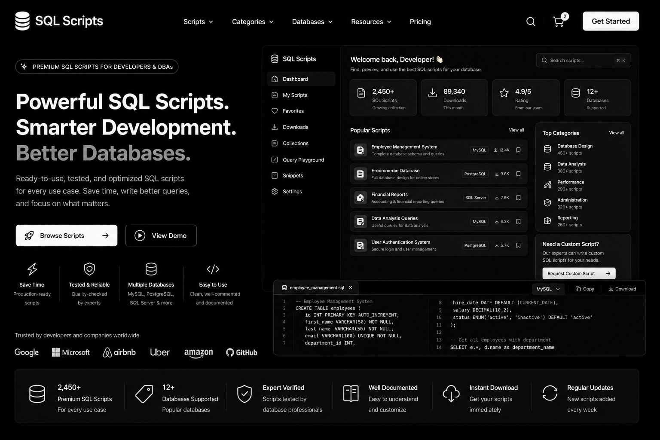The height and width of the screenshot is (440, 660).
Task: Click the Save Time lightning icon
Action: coord(32,269)
